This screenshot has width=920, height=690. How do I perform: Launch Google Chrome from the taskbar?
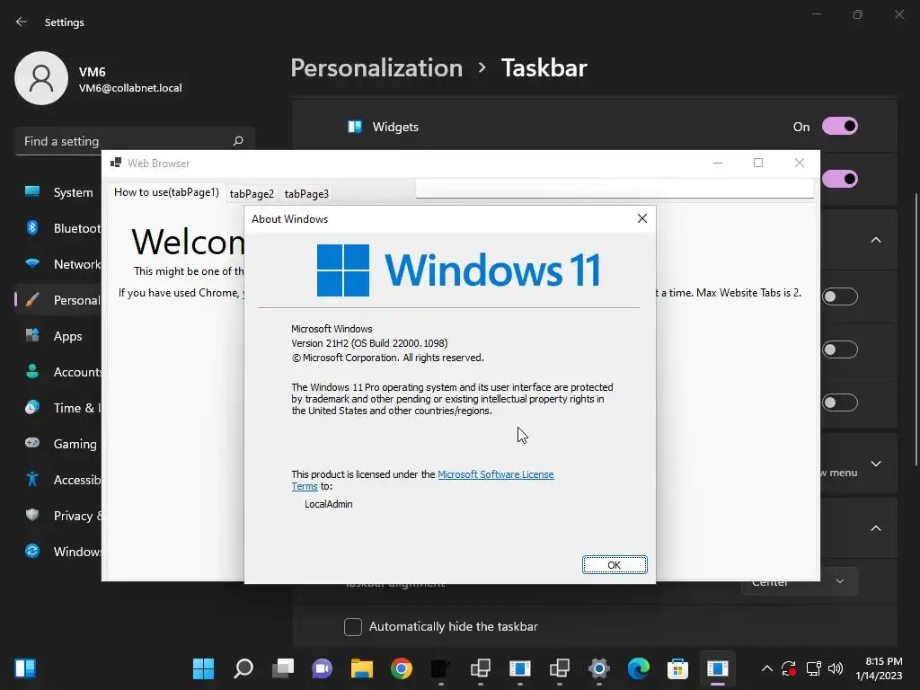(402, 668)
